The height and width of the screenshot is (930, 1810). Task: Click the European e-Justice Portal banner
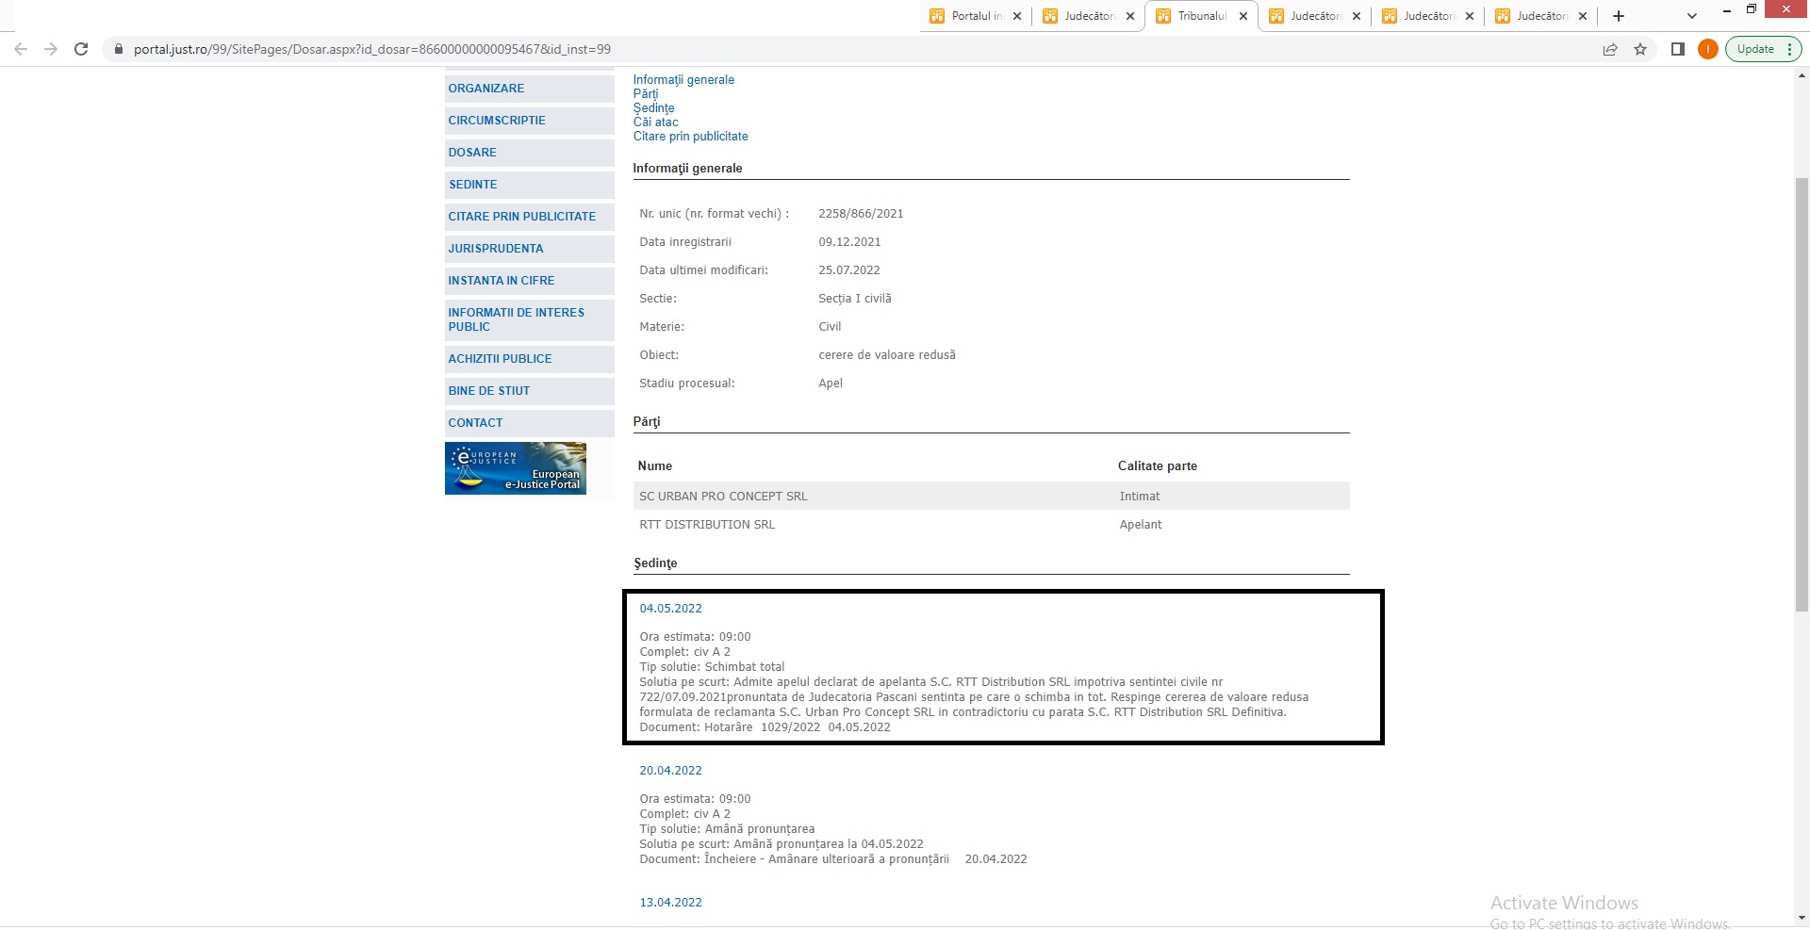click(x=516, y=468)
